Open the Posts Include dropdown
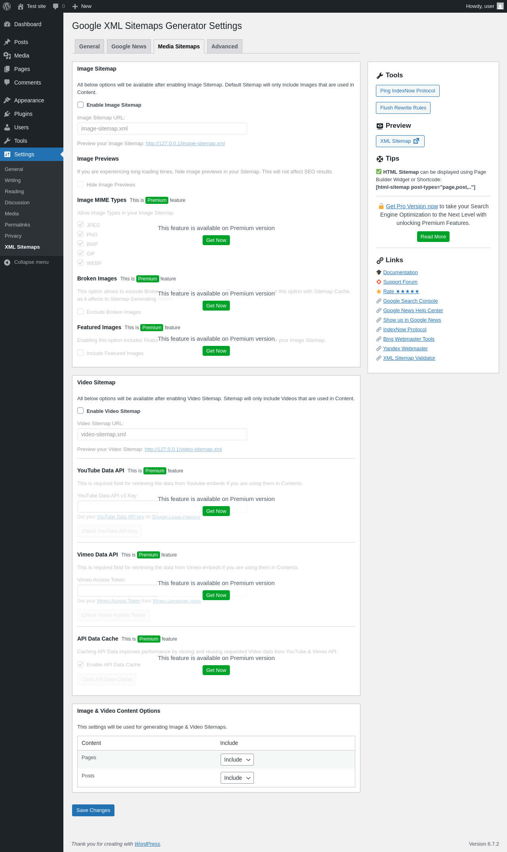The width and height of the screenshot is (507, 852). (x=237, y=778)
